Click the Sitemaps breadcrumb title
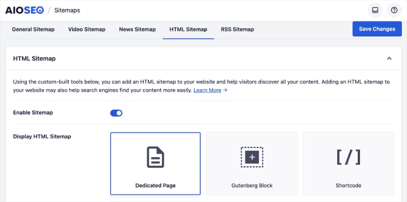 coord(67,10)
